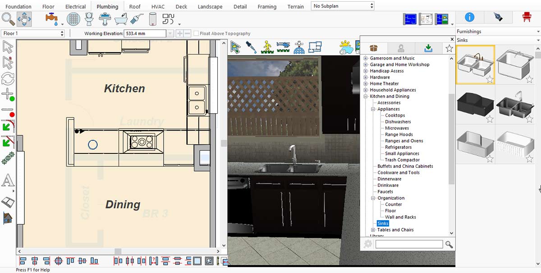Click the bathtub fixture icon
Screen dimensions: 541x273
click(x=121, y=19)
